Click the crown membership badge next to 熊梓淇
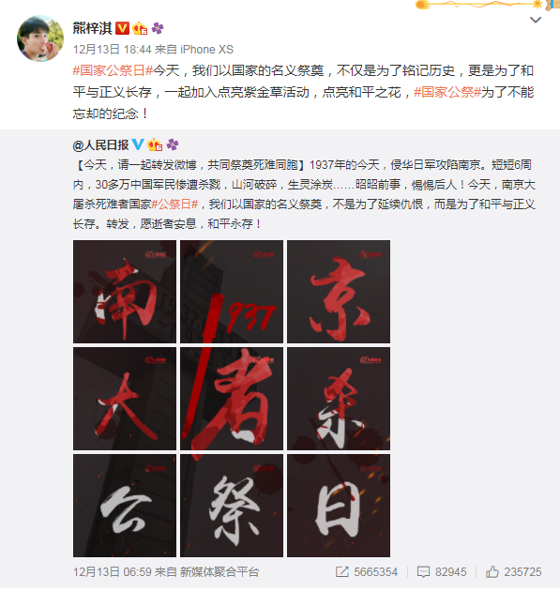 click(x=140, y=28)
